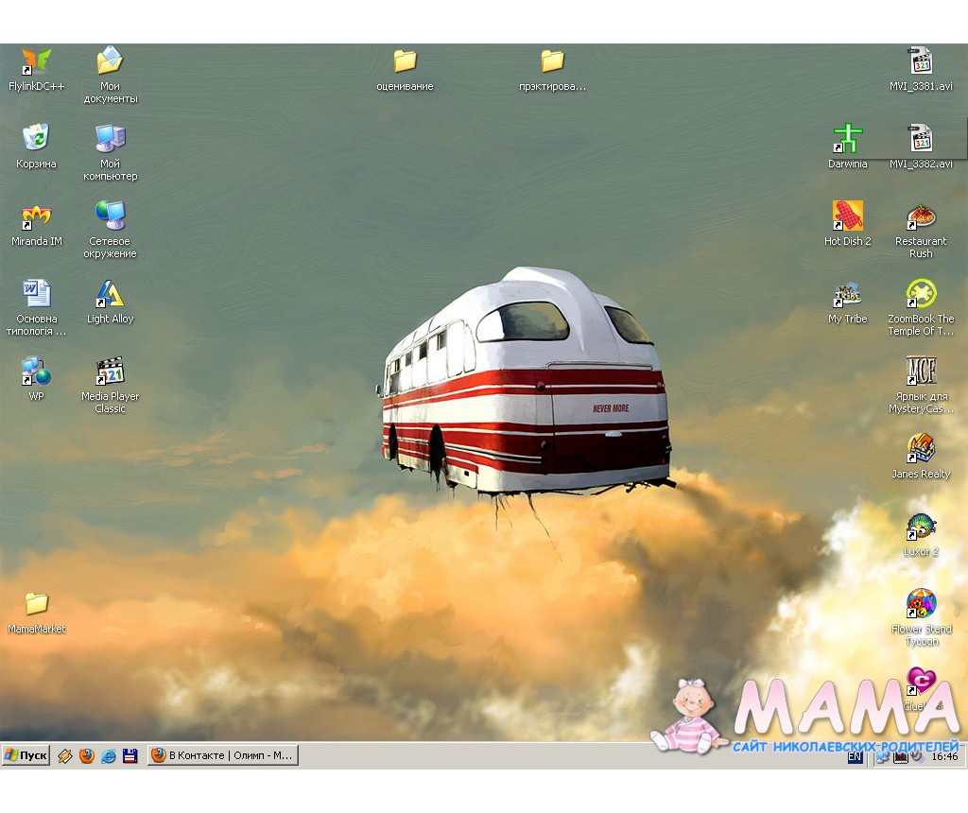Select the MVI_3381.avi video file
Image resolution: width=968 pixels, height=813 pixels.
click(x=921, y=62)
